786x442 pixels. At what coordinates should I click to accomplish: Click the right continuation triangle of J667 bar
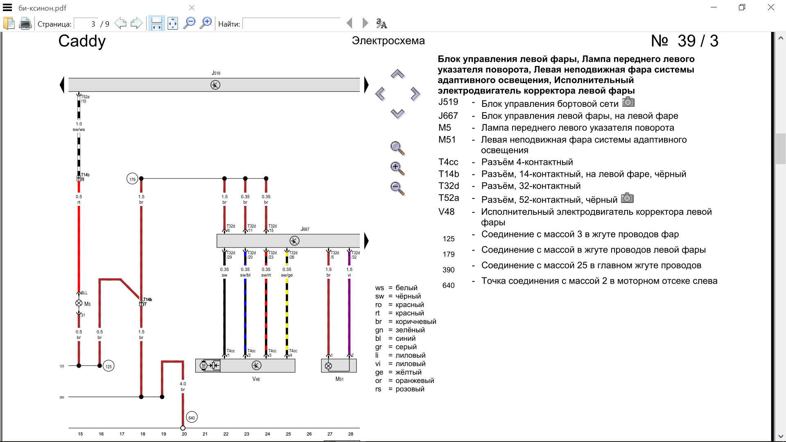(366, 241)
